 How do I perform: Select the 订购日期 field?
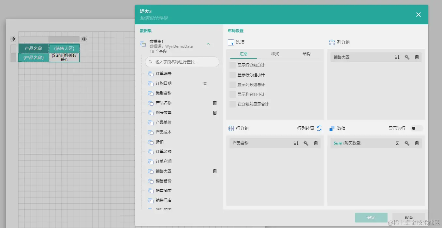[x=164, y=83]
